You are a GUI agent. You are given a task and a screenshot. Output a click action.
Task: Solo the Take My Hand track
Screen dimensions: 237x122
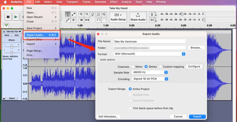pos(17,35)
